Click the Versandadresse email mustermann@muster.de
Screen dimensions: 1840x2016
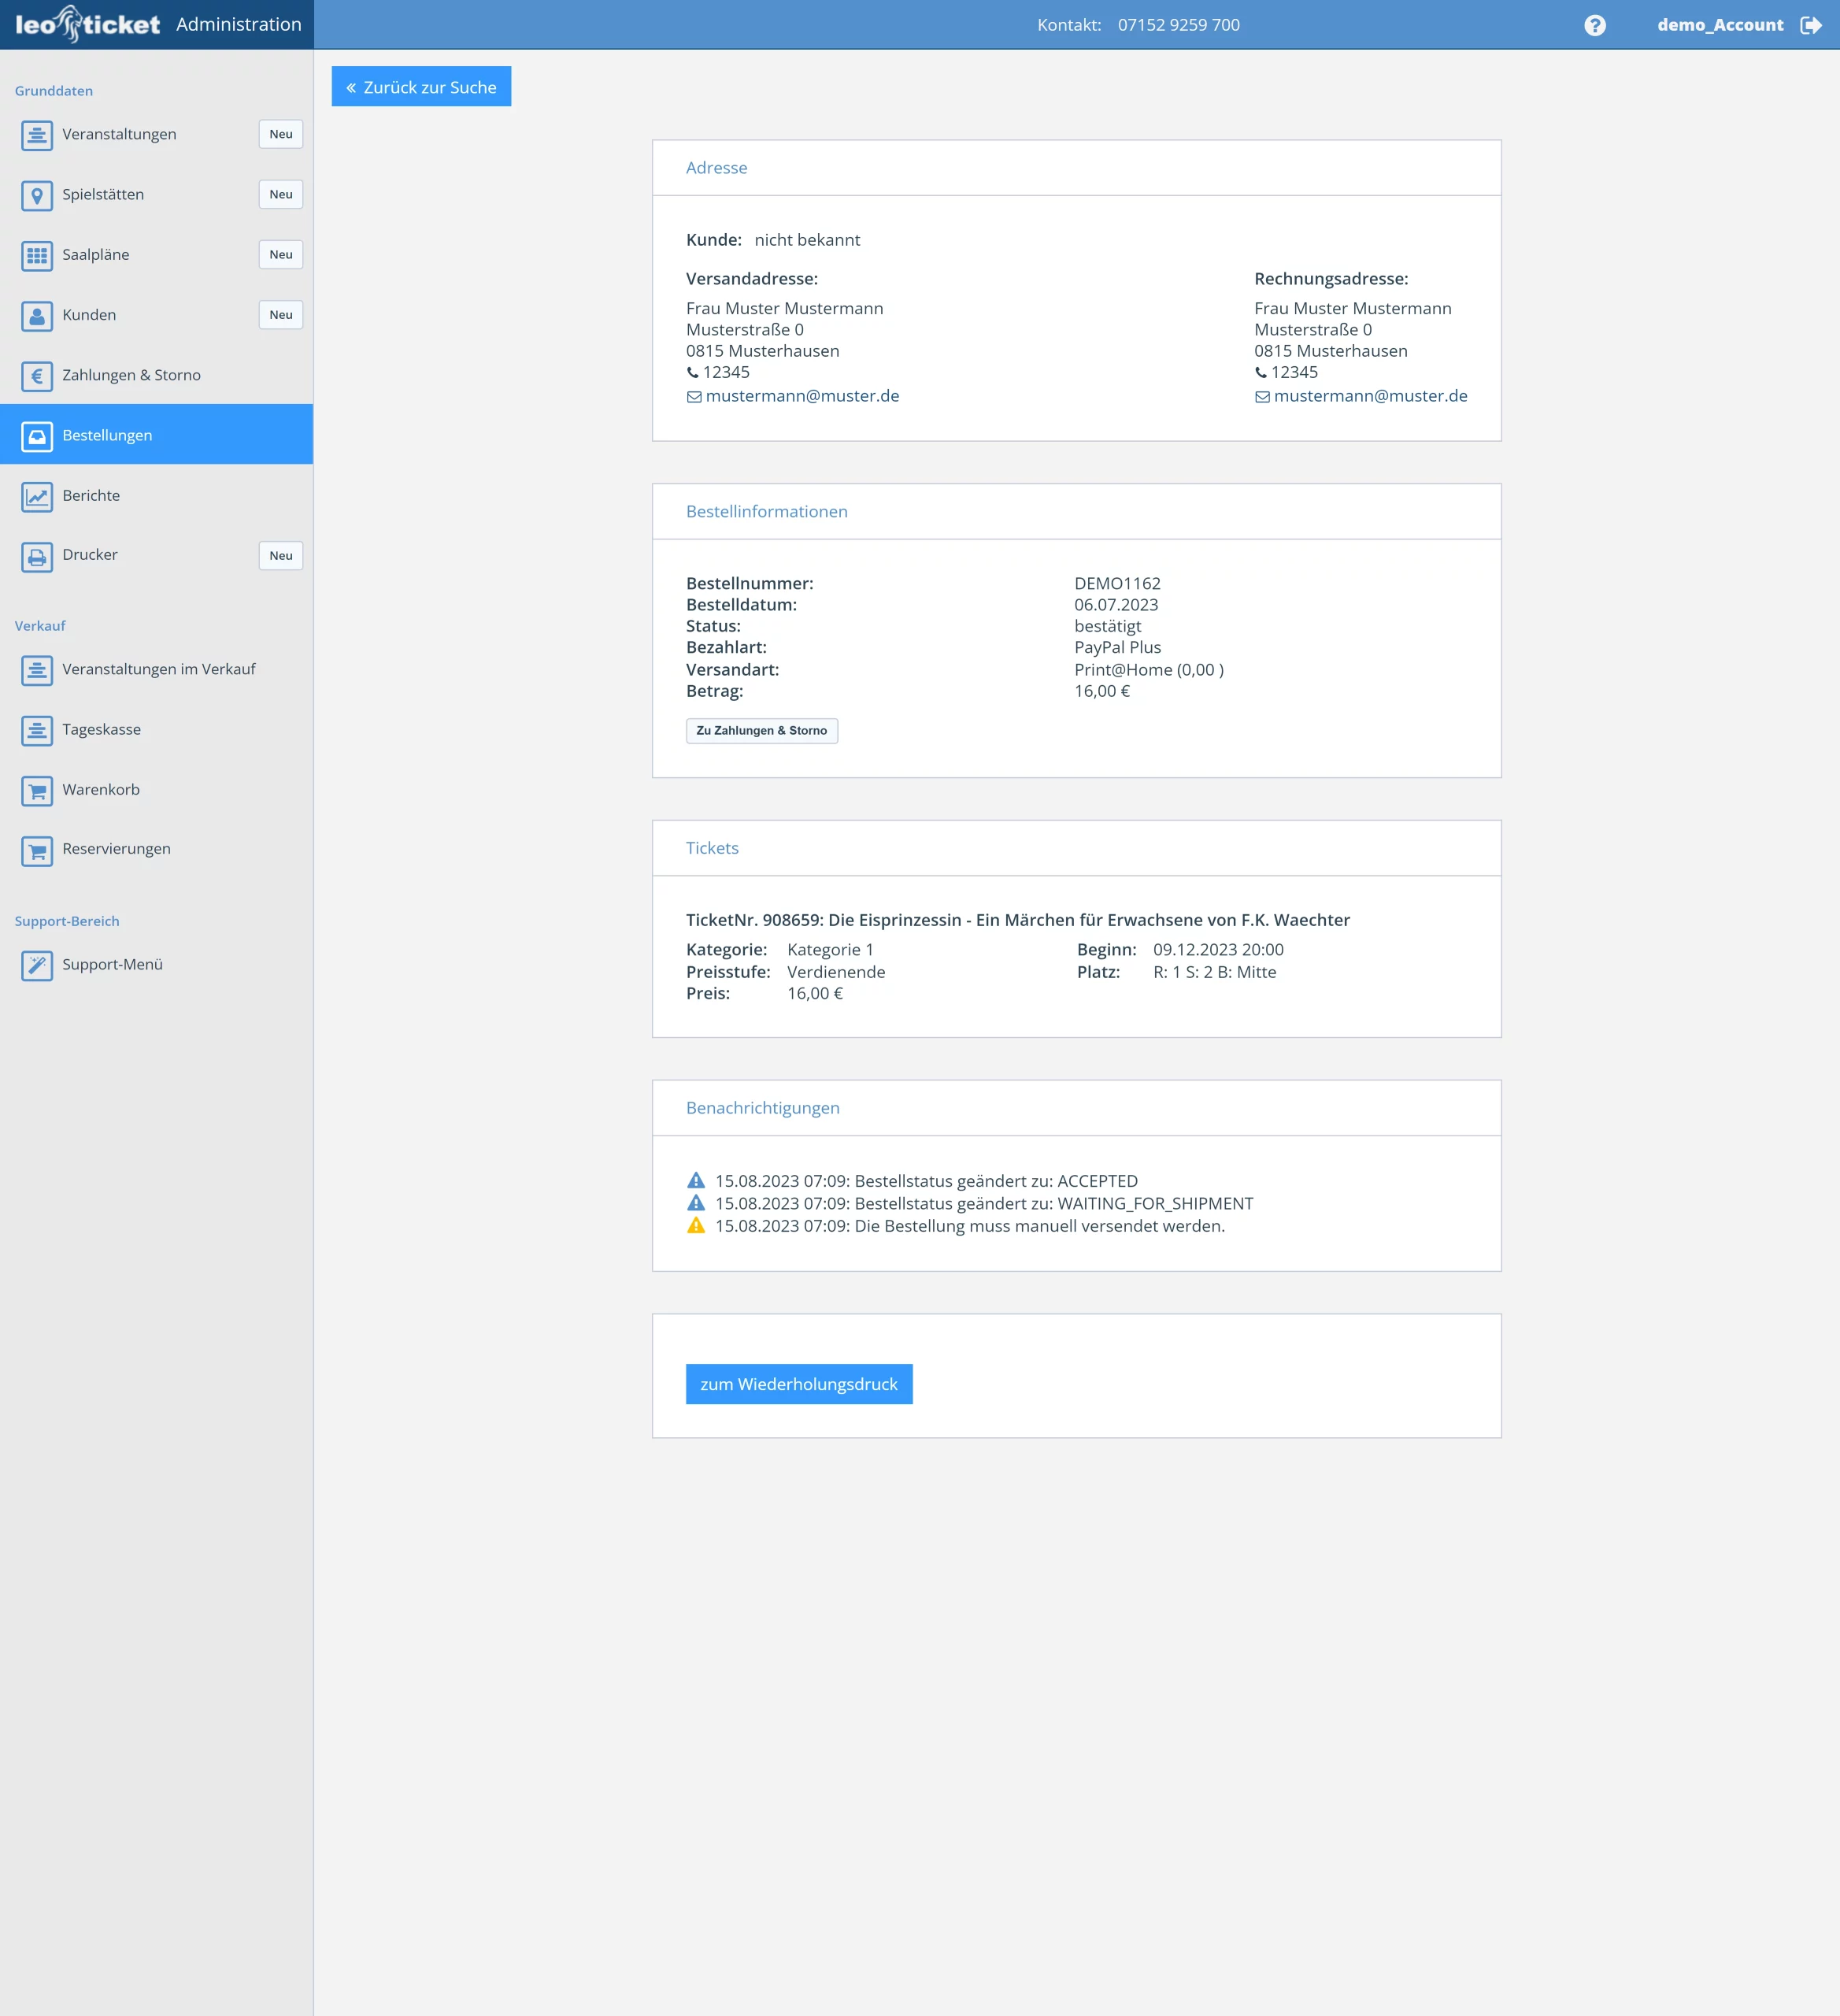tap(802, 396)
